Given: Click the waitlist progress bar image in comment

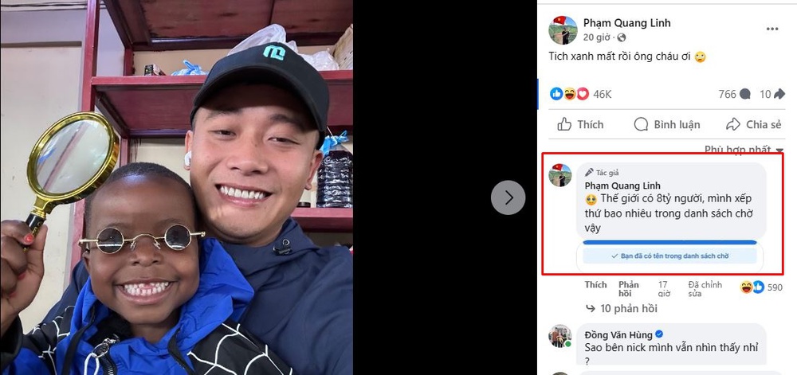Looking at the screenshot, I should [670, 256].
